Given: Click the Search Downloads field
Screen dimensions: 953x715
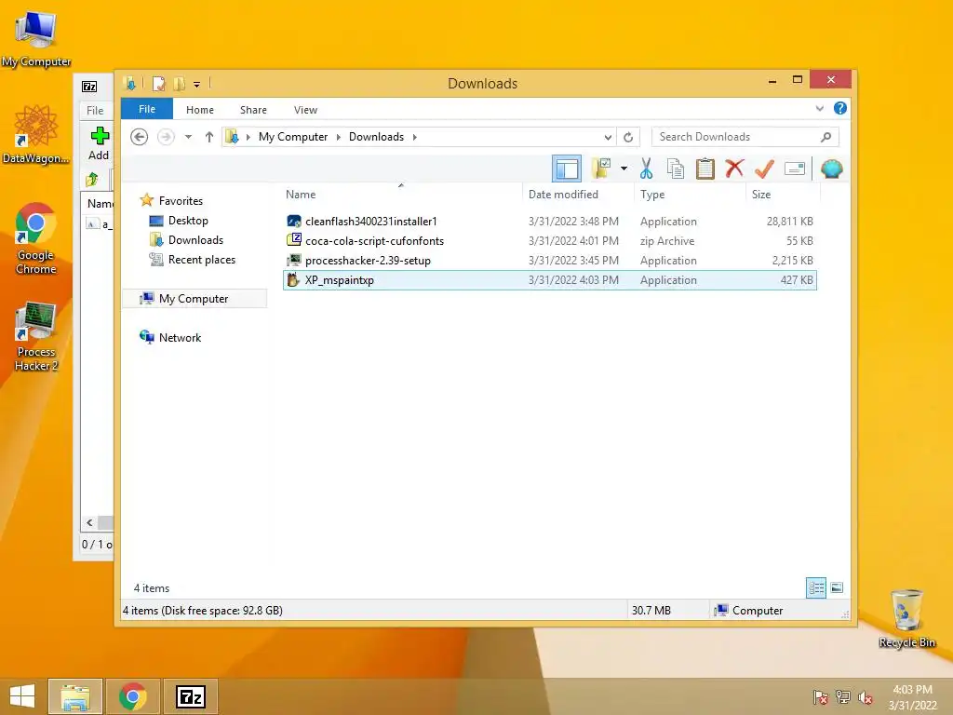Looking at the screenshot, I should 745,137.
